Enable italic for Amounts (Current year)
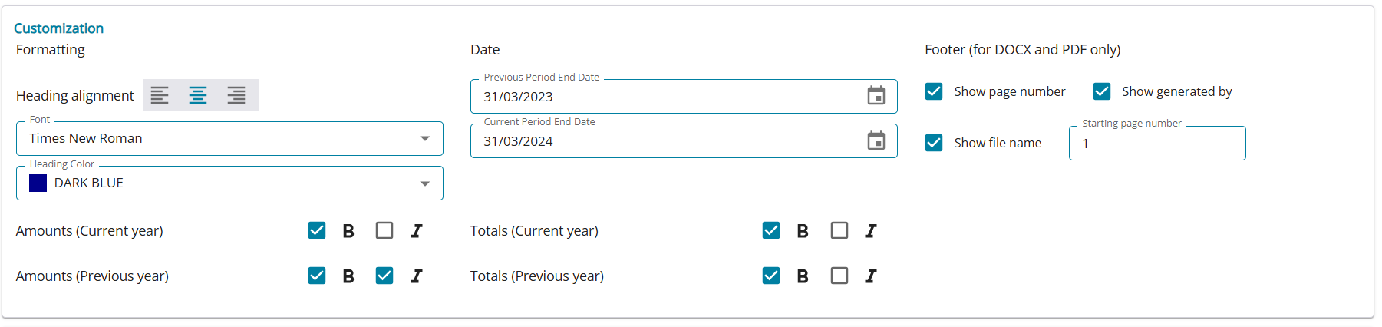 384,230
